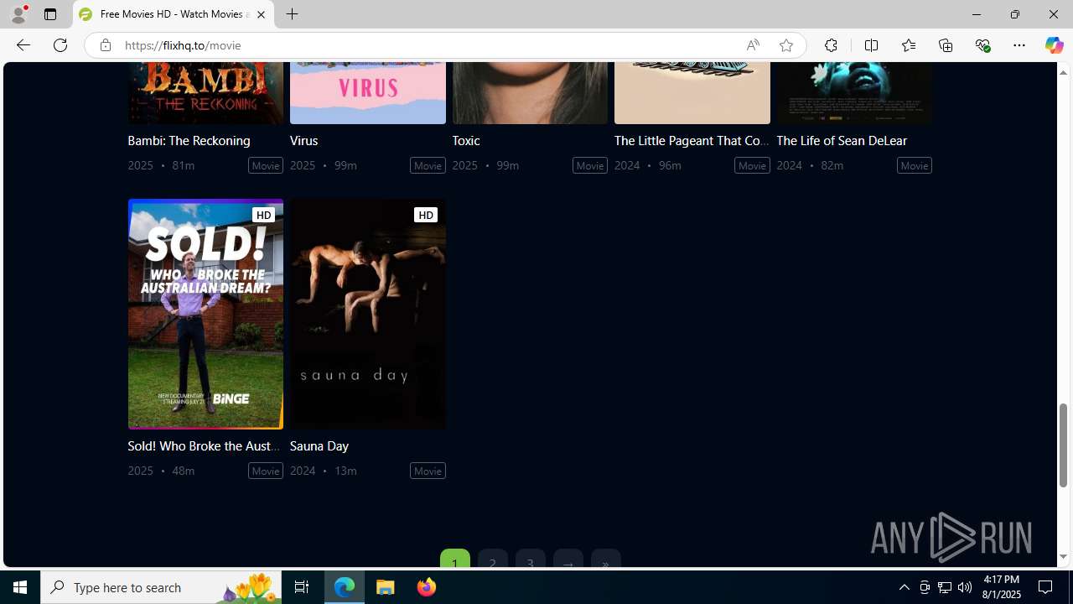The width and height of the screenshot is (1073, 604).
Task: Enable Split screen view
Action: coord(871,45)
